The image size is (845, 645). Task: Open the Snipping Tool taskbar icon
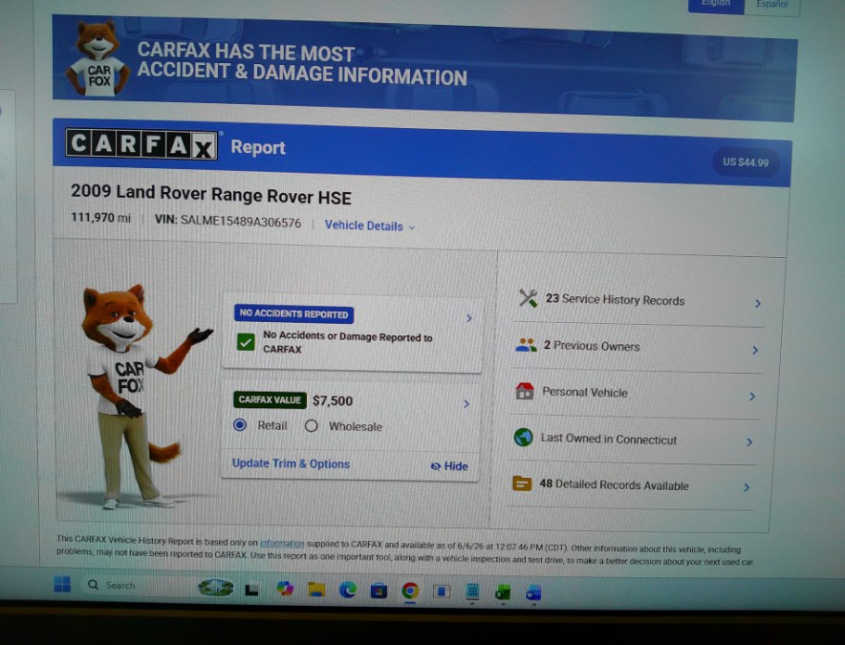pos(442,591)
